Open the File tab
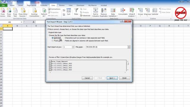Viewport: 190px width, 107px height. [x=3, y=5]
